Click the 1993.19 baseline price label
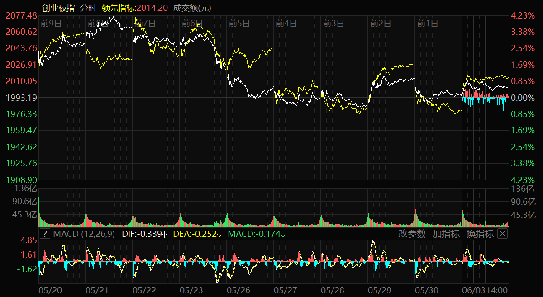 point(21,97)
